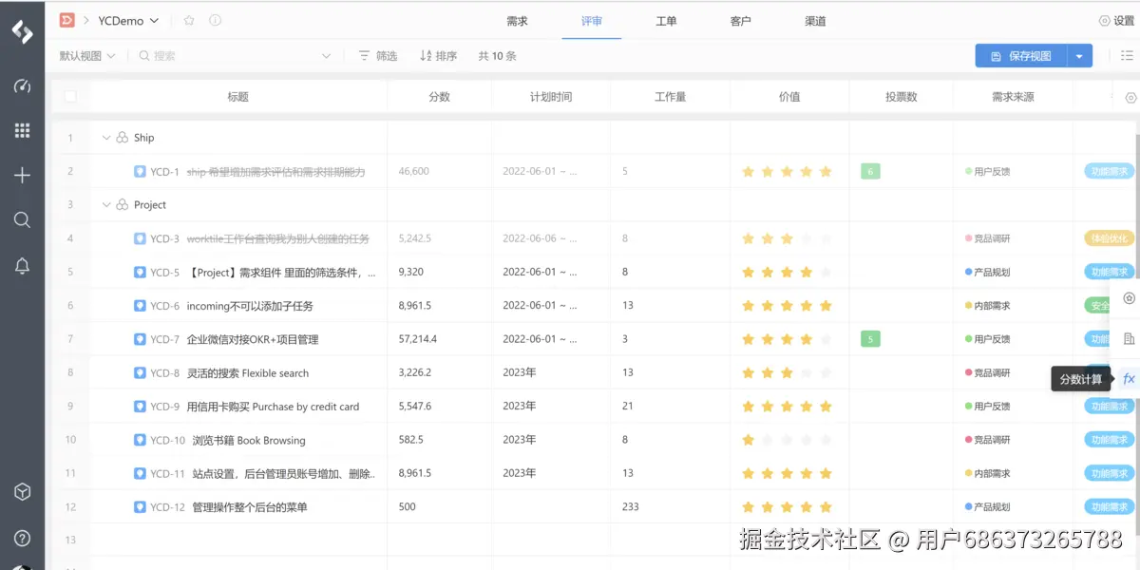
Task: Click the list layout icon beside save view
Action: [x=1127, y=56]
